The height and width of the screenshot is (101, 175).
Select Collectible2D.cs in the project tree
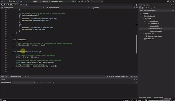(154, 24)
